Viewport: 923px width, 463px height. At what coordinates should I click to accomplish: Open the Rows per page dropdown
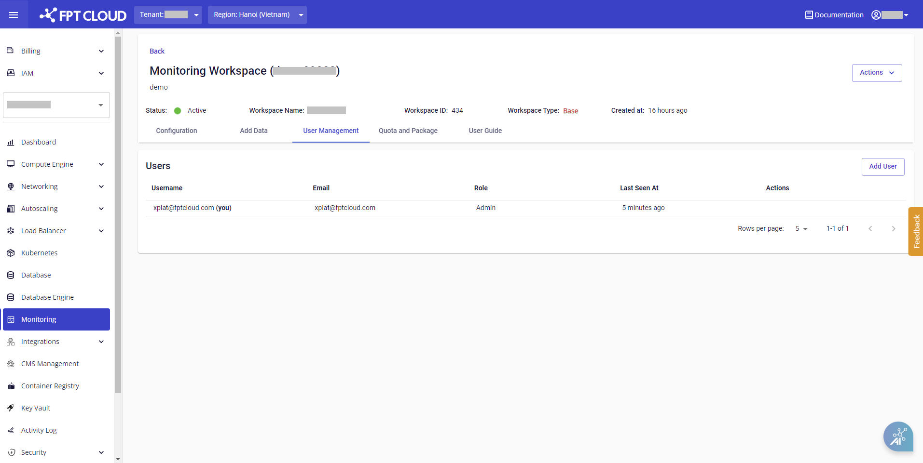801,229
